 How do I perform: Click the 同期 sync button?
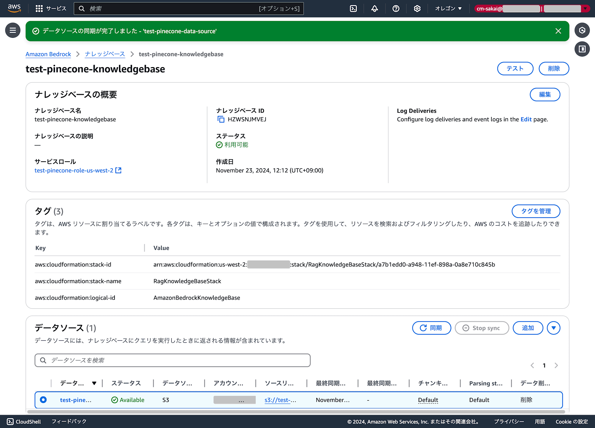[431, 328]
